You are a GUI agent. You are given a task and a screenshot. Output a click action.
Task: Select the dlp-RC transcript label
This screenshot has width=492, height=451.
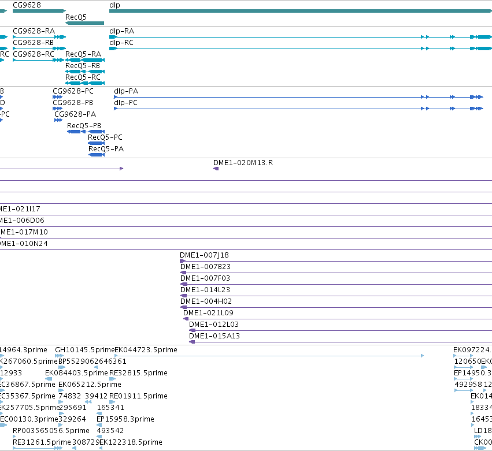[121, 43]
